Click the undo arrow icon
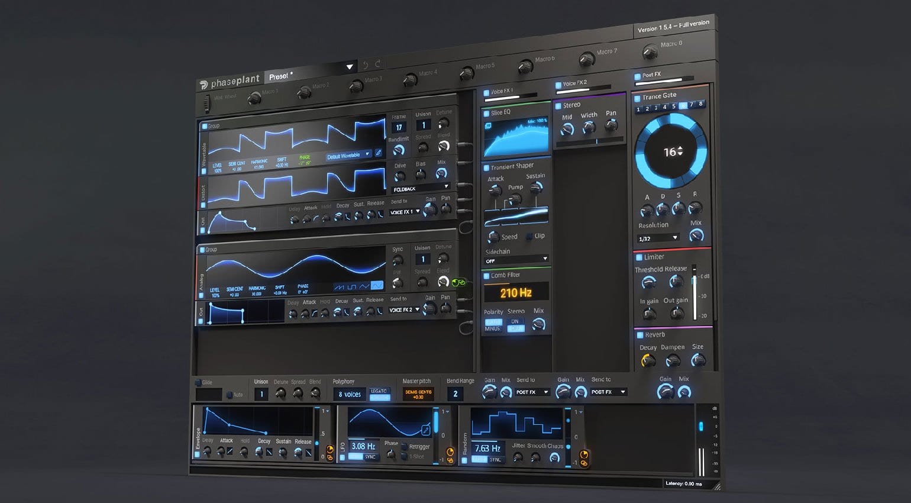911x503 pixels. point(366,65)
